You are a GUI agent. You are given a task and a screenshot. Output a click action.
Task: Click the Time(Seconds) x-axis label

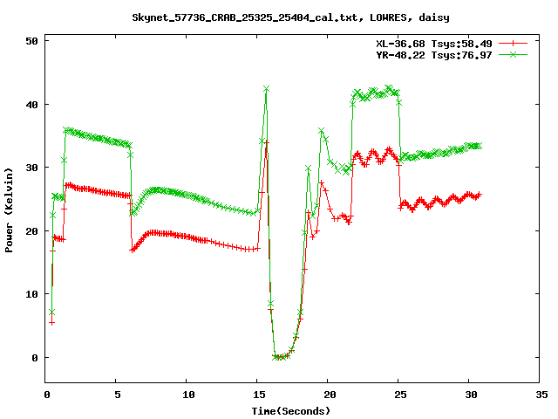(291, 411)
